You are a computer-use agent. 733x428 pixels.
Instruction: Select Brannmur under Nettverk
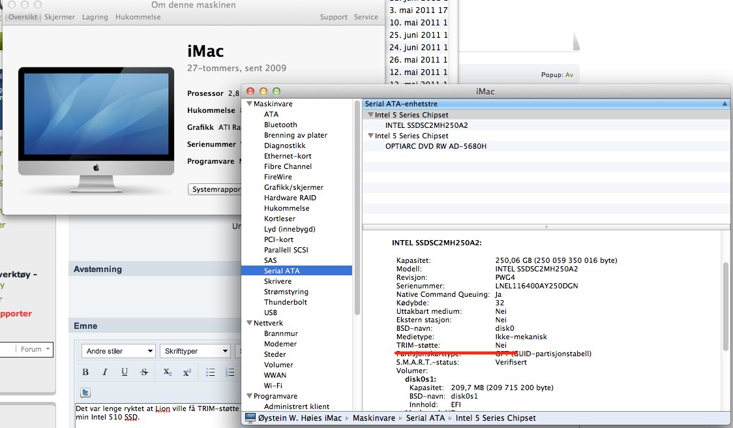[x=281, y=333]
